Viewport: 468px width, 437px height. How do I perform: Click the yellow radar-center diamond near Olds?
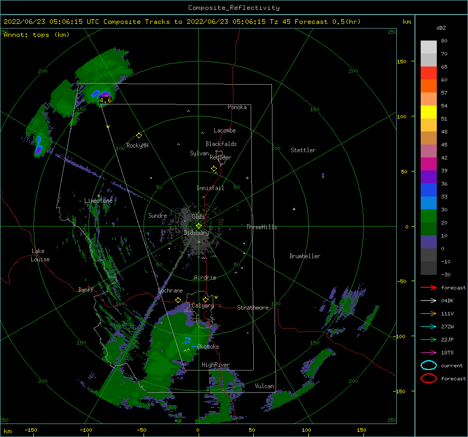199,226
